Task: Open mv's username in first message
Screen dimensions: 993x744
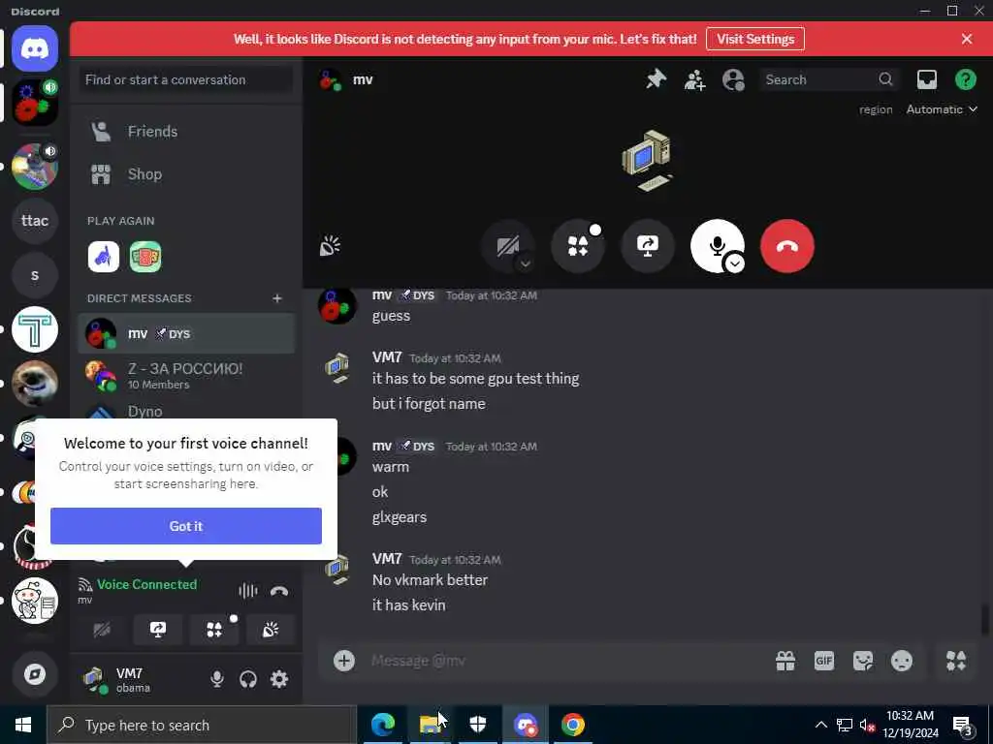Action: click(x=382, y=294)
